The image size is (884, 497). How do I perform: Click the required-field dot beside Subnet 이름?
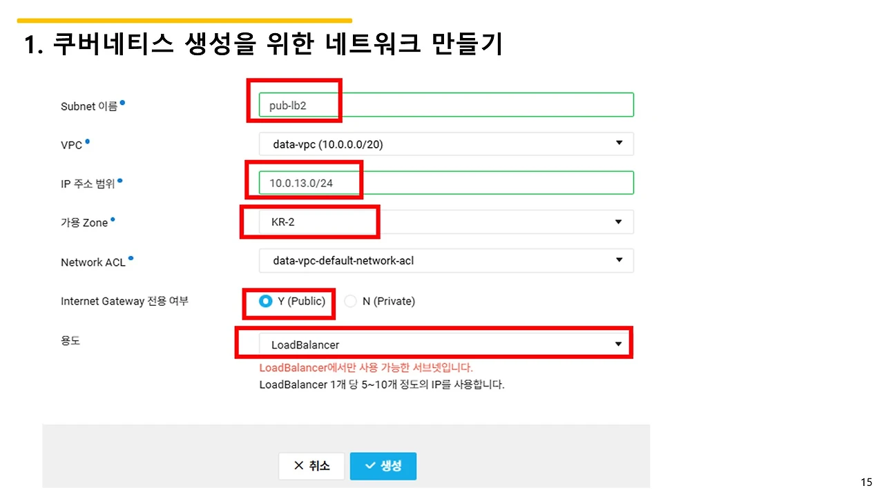(122, 101)
